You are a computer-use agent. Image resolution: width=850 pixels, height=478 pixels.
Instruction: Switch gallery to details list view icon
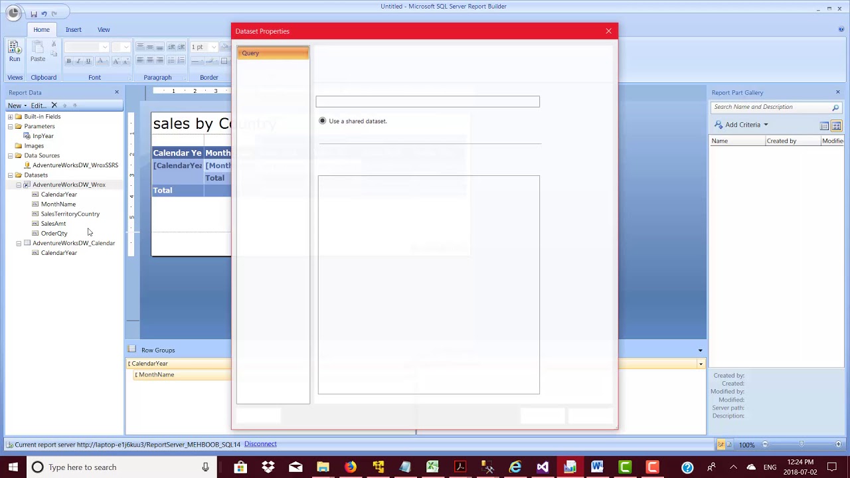824,126
